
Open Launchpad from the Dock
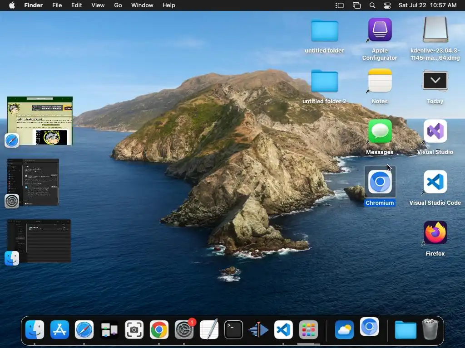pos(308,330)
